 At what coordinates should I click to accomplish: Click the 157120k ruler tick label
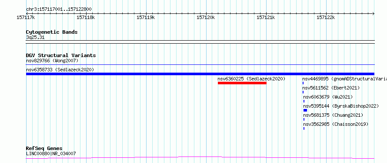(x=206, y=17)
